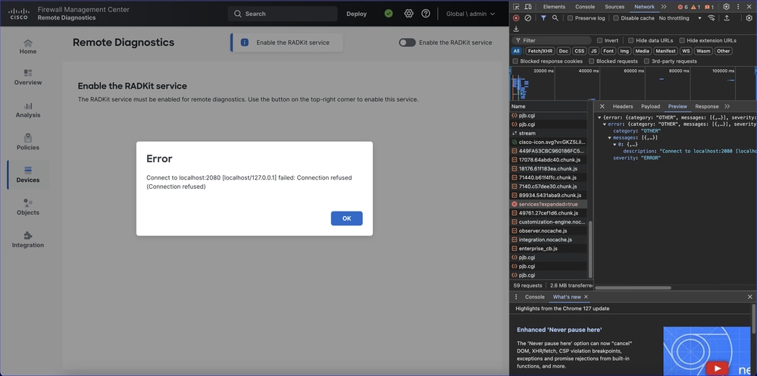
Task: Click the green deployment status check icon
Action: tap(389, 14)
